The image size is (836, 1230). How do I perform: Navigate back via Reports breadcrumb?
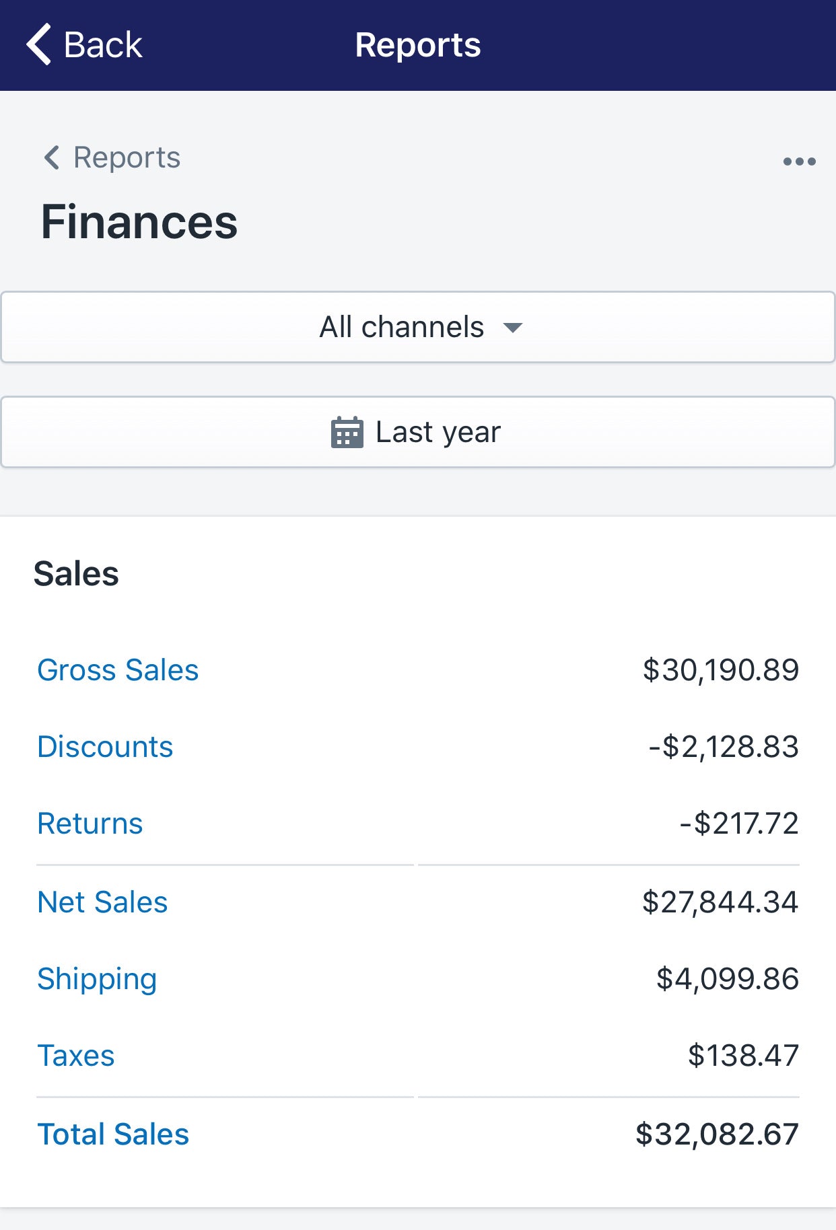click(x=126, y=157)
